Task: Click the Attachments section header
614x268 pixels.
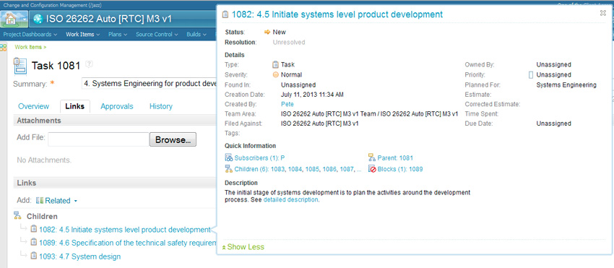Action: click(115, 121)
